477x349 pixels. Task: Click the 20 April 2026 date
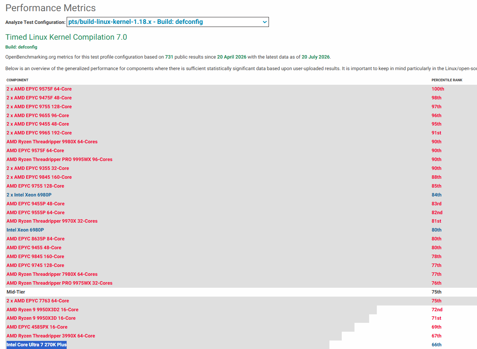tap(232, 57)
